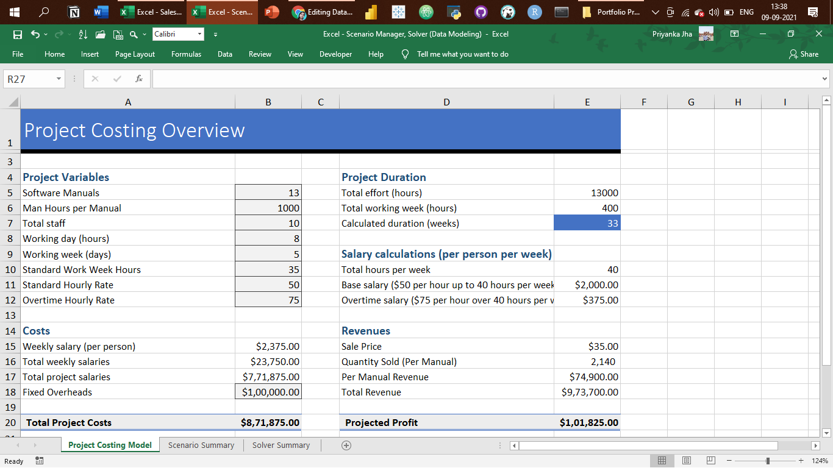Expand the Calibri font dropdown
The image size is (833, 468).
click(x=199, y=34)
